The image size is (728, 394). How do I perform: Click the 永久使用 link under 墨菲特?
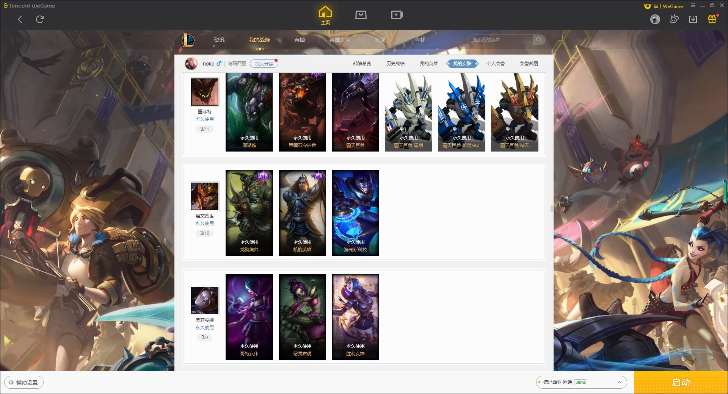click(205, 119)
